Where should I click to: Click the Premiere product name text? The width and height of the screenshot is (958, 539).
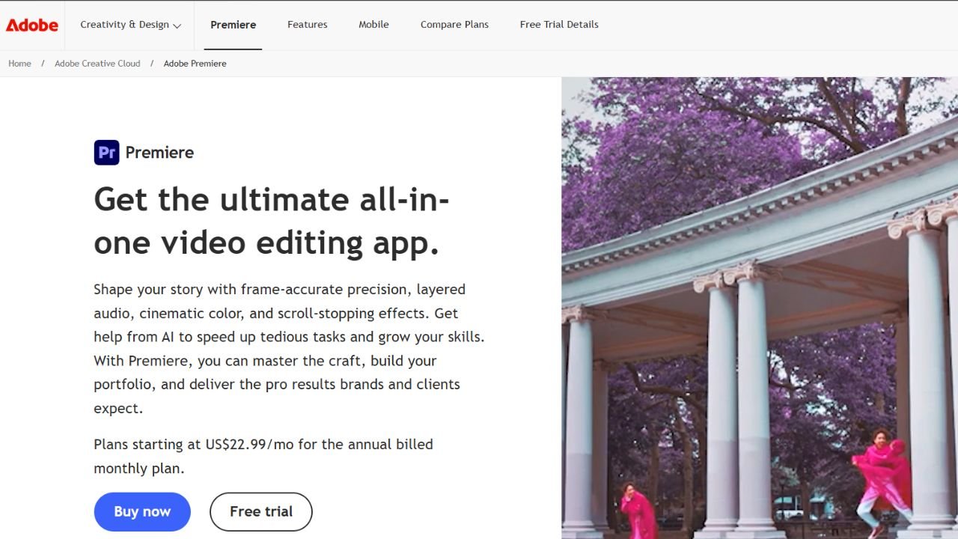pos(159,153)
